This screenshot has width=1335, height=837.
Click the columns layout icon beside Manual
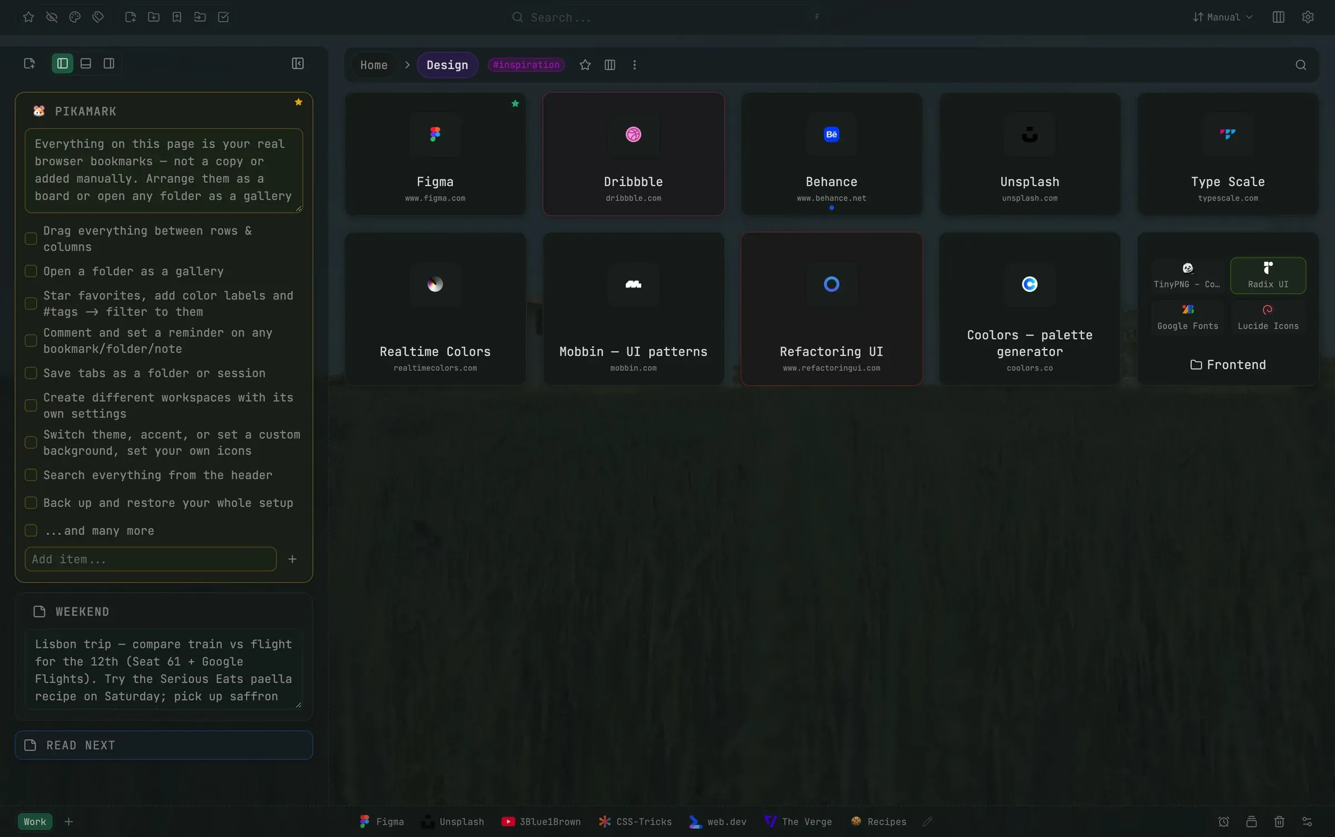[1278, 17]
